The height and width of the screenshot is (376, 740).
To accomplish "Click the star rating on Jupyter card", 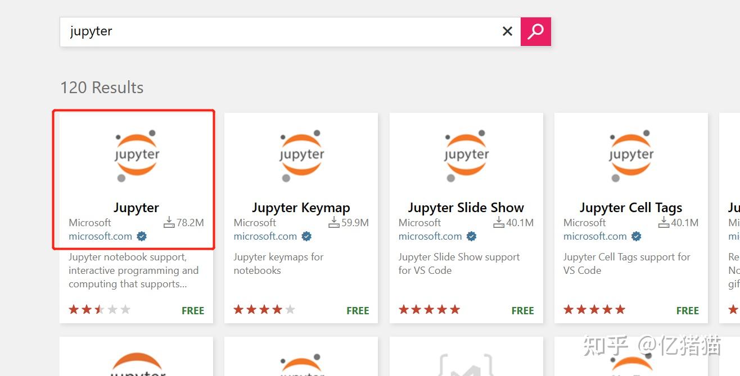I will click(100, 309).
